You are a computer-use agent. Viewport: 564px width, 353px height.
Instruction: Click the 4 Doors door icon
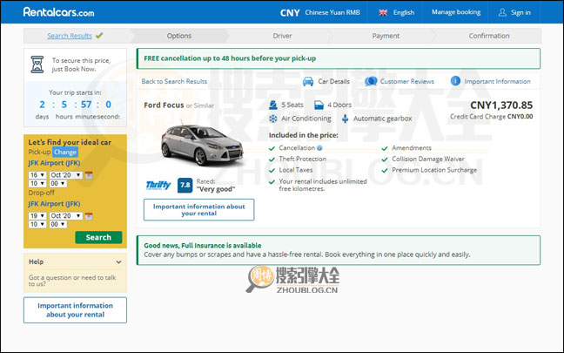319,105
